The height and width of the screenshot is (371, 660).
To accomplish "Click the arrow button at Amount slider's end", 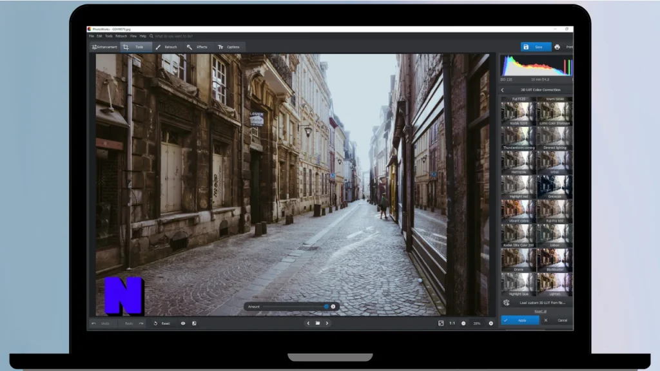I will click(x=333, y=307).
